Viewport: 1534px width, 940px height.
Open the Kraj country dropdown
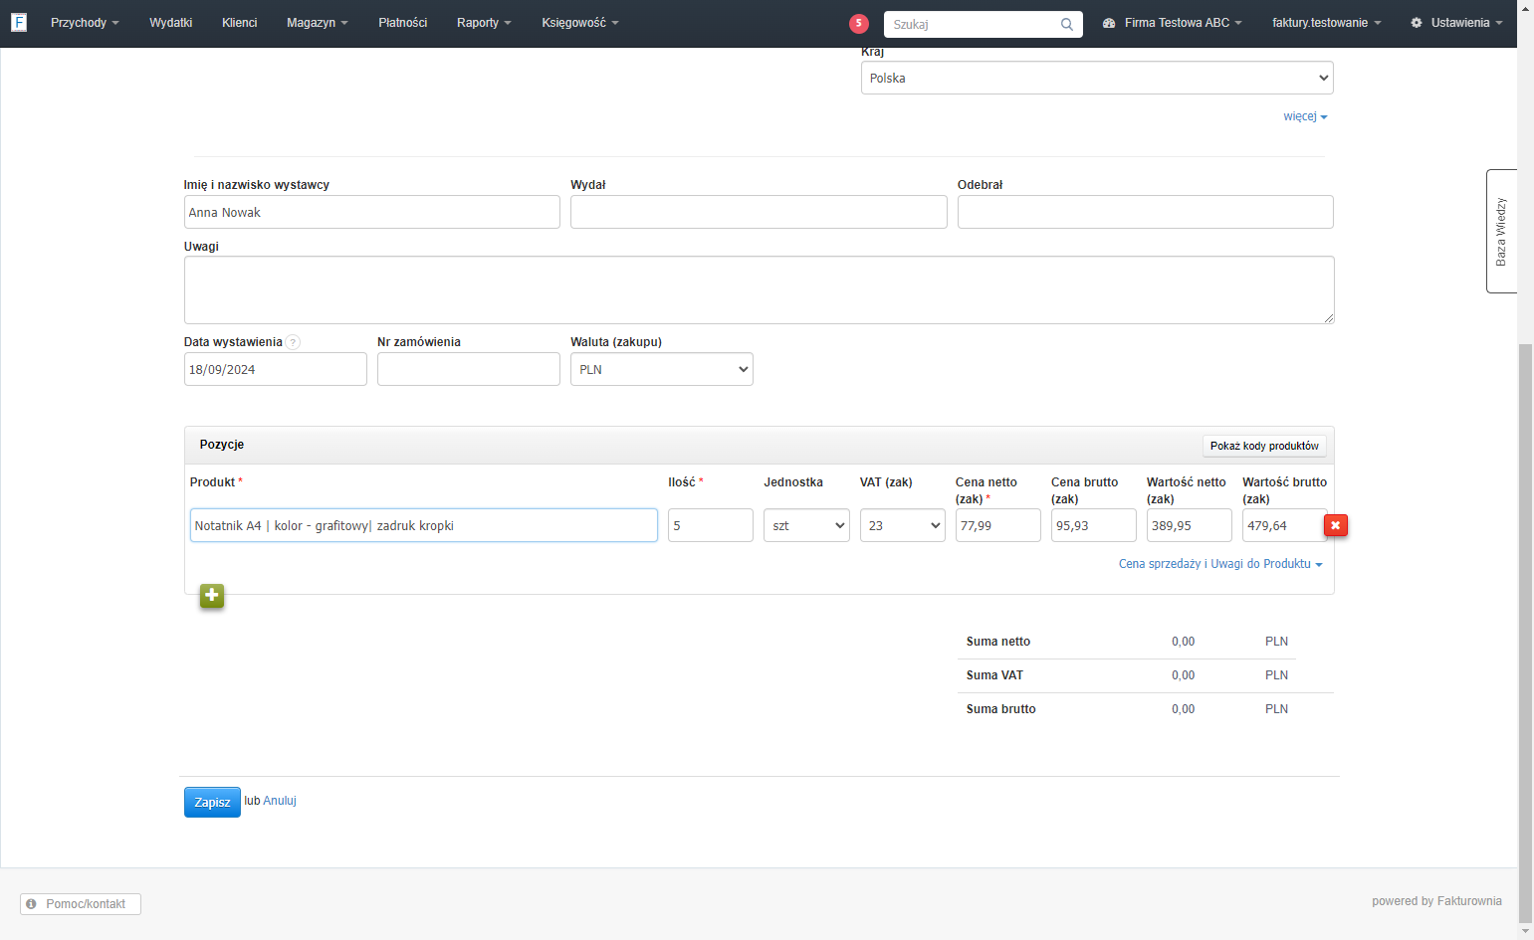(x=1097, y=78)
